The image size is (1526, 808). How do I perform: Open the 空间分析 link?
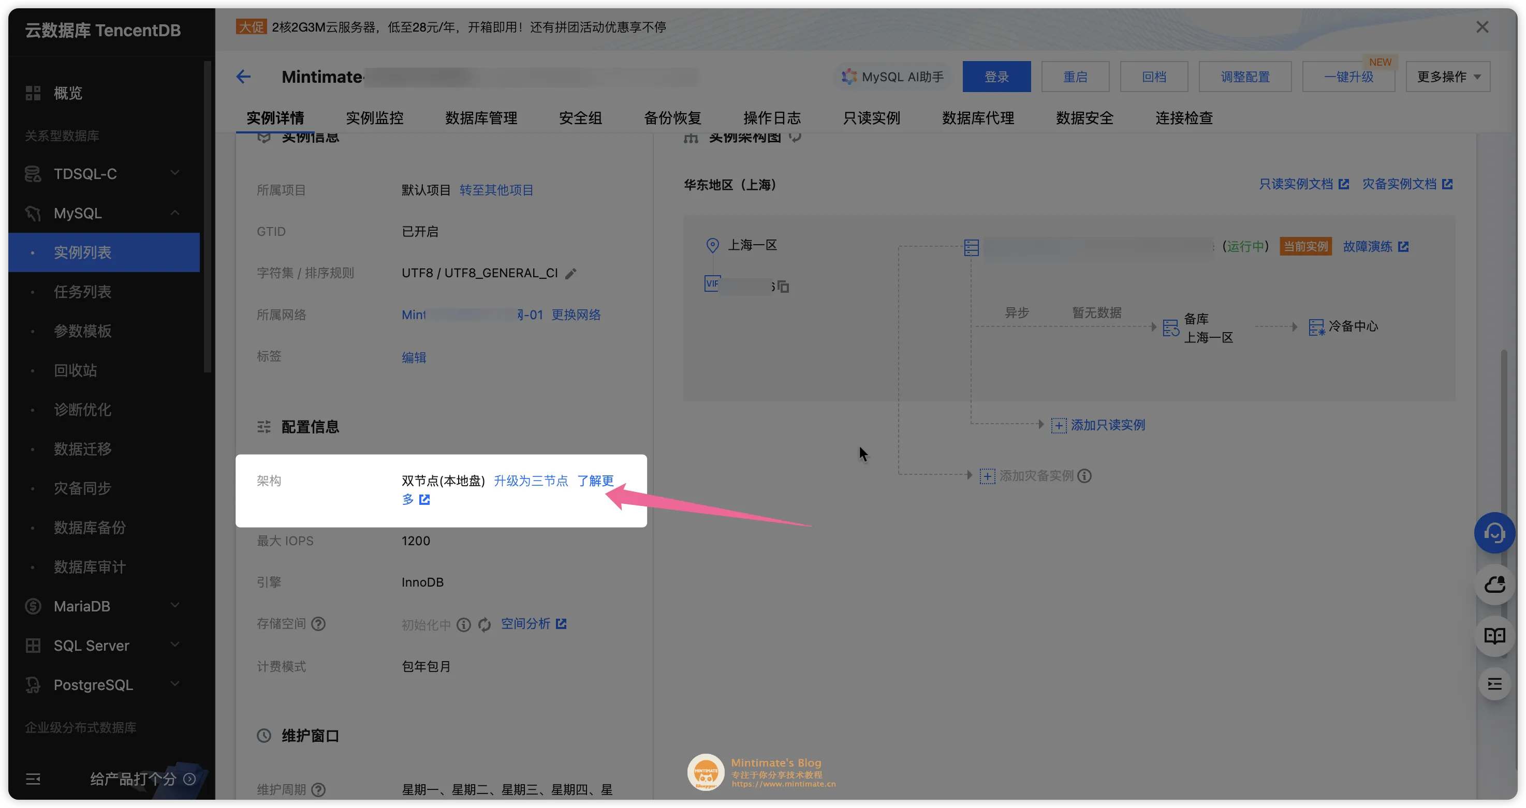point(534,623)
